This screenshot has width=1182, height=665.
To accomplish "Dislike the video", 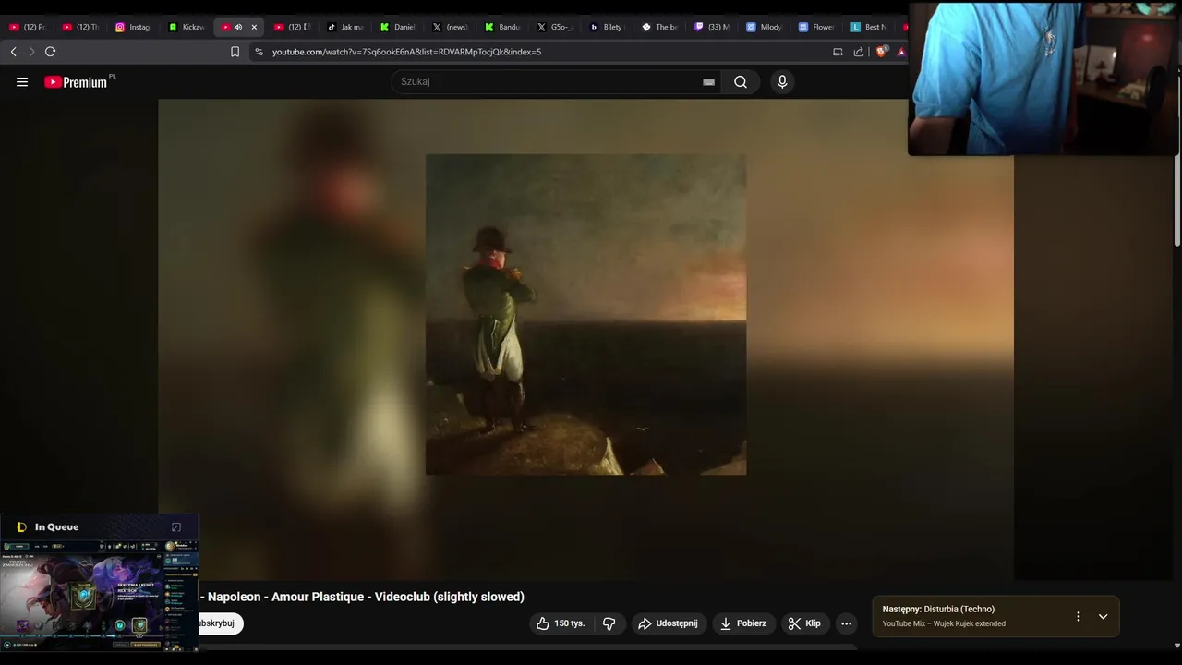I will (x=609, y=623).
